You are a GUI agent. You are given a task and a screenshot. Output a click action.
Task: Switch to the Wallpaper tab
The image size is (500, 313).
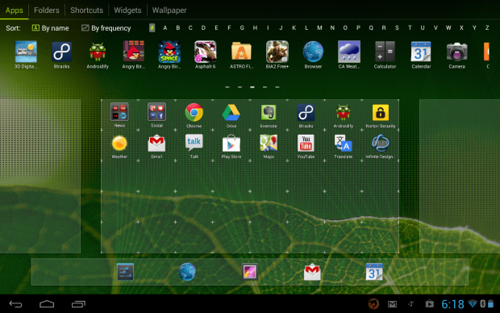[169, 10]
